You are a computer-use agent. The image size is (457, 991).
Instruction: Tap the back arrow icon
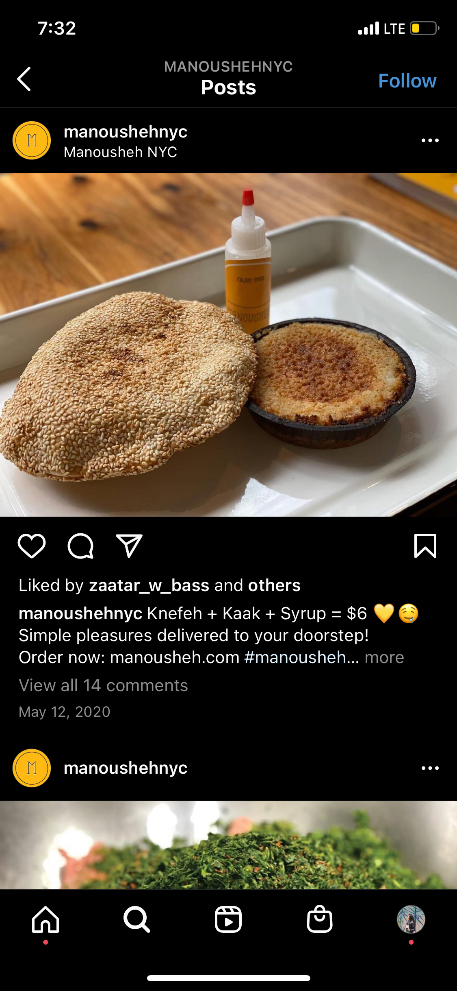tap(24, 79)
